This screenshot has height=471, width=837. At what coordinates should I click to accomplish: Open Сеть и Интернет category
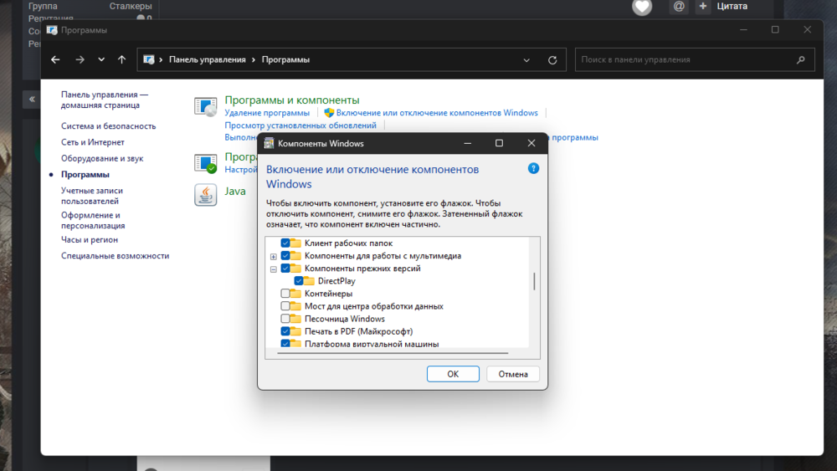[x=92, y=142]
